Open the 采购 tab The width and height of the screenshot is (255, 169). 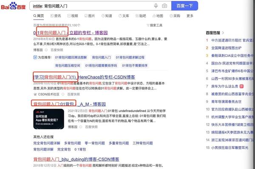point(175,16)
